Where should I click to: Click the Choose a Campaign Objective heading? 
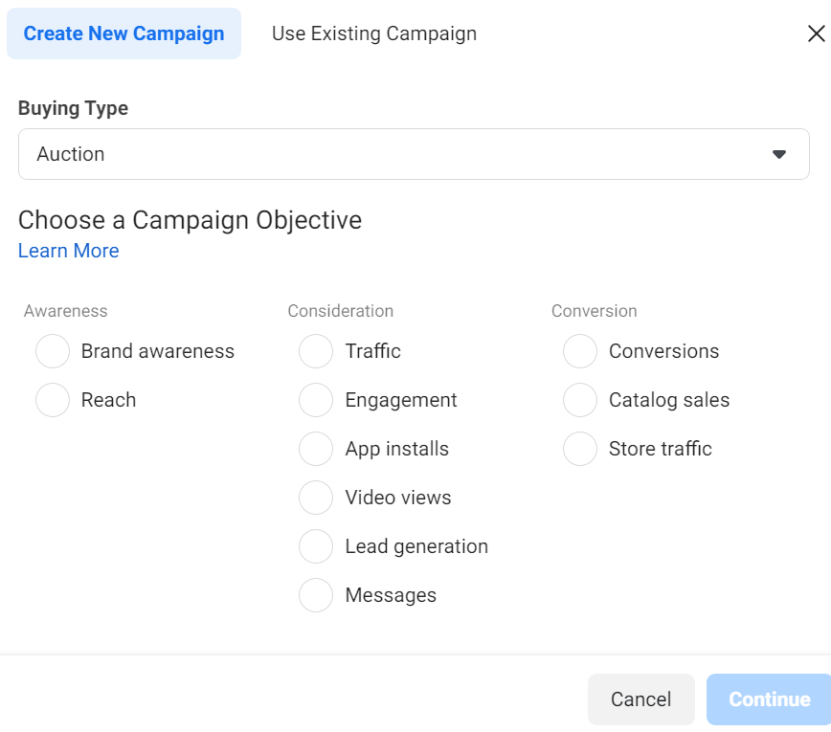pyautogui.click(x=190, y=220)
